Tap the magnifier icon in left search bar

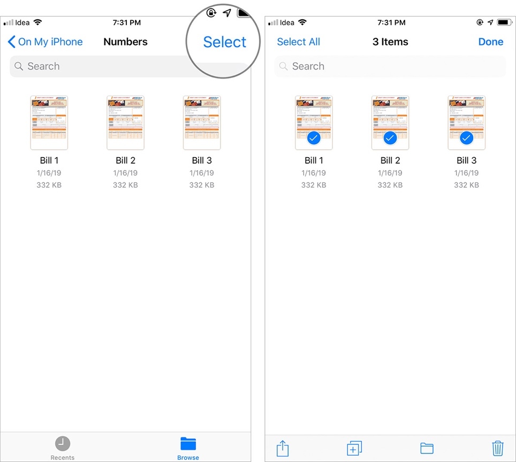pos(19,66)
